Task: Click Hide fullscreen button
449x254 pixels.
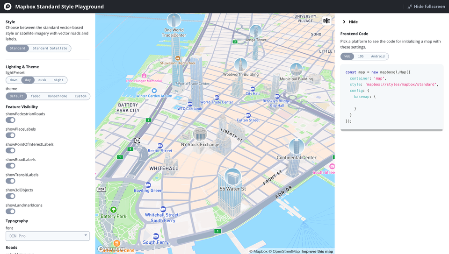Action: point(426,7)
